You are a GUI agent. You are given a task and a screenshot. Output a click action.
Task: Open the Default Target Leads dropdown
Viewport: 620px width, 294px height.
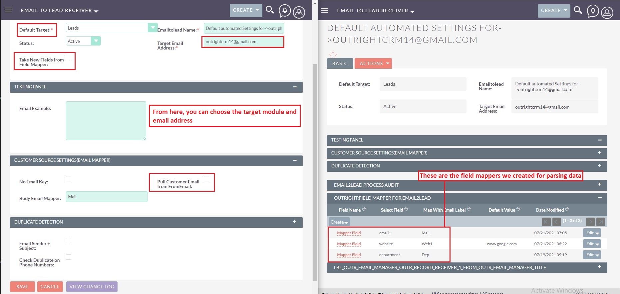pyautogui.click(x=153, y=28)
